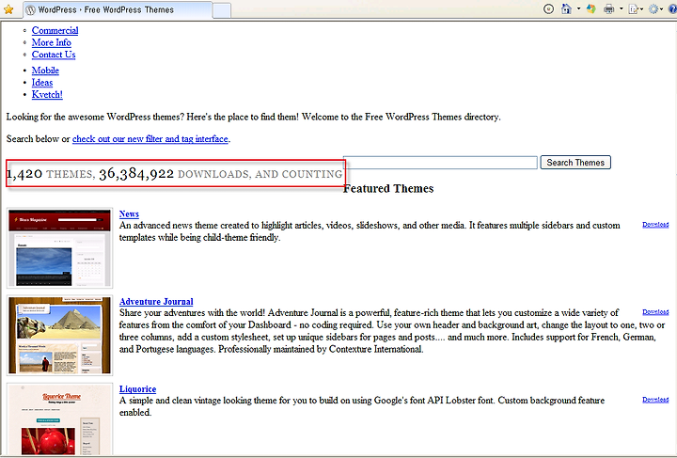Click the 1,420 themes count text
677x458 pixels.
(x=50, y=174)
